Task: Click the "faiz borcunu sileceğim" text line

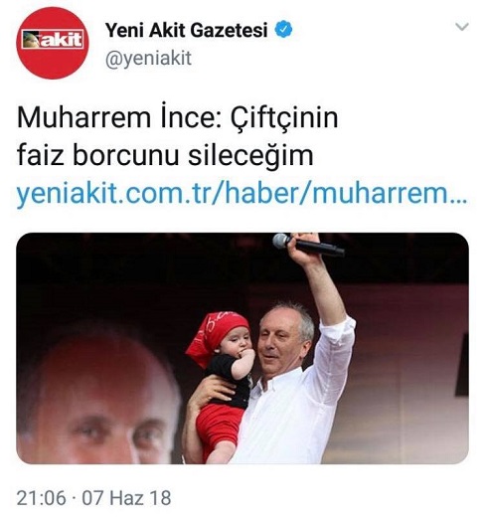Action: [165, 155]
